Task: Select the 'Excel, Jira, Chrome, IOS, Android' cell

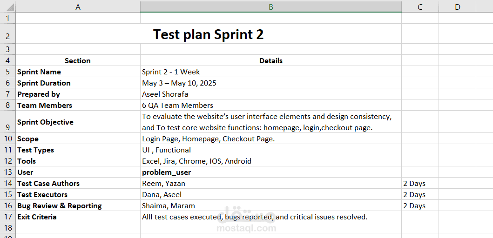Action: click(271, 161)
